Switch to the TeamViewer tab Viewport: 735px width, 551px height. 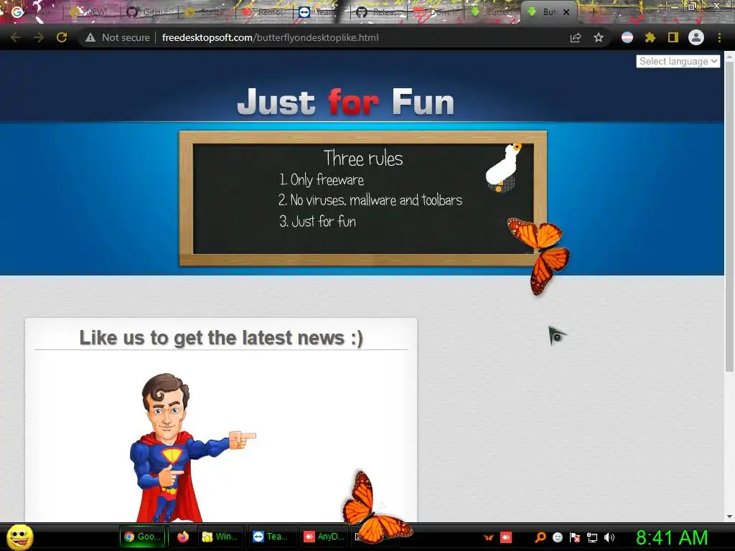[x=321, y=11]
